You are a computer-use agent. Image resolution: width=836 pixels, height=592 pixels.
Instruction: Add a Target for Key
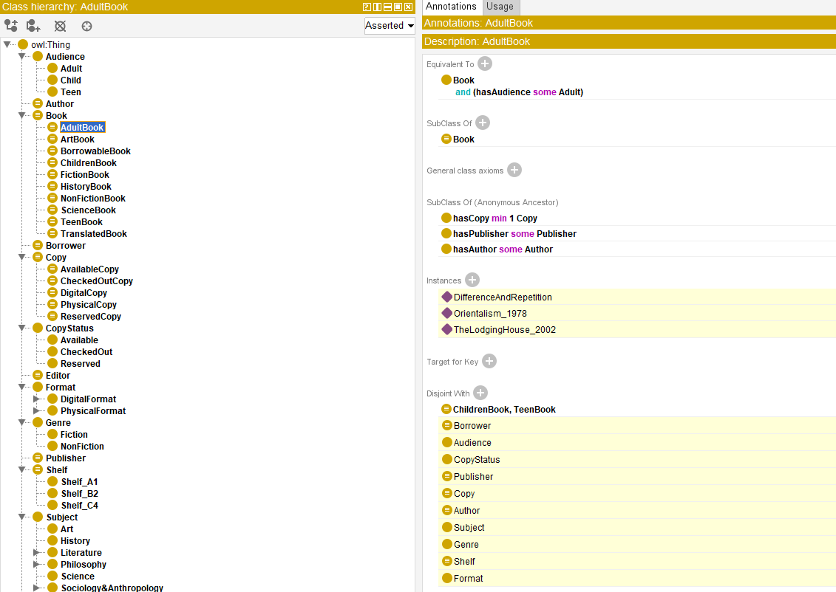(x=489, y=362)
